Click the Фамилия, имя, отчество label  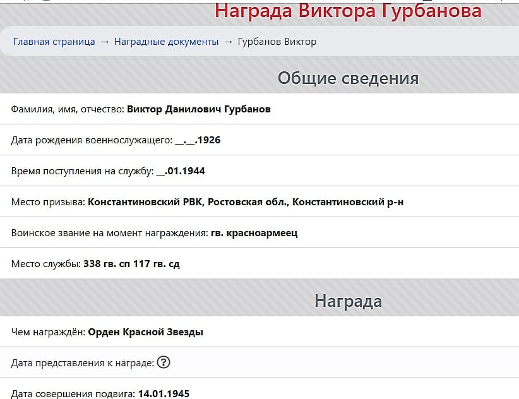(68, 109)
